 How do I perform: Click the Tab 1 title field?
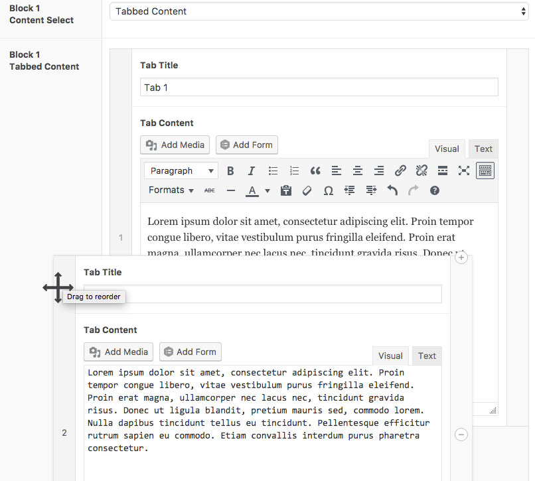tap(319, 88)
